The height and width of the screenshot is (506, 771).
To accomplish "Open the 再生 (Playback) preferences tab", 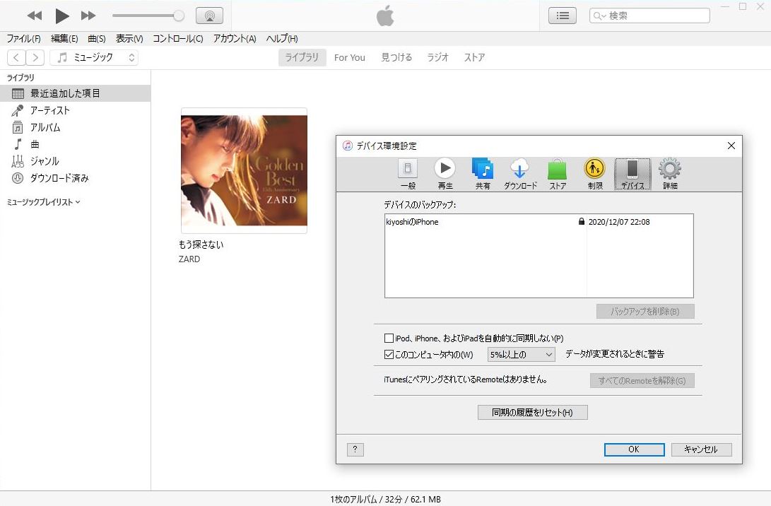I will 445,174.
